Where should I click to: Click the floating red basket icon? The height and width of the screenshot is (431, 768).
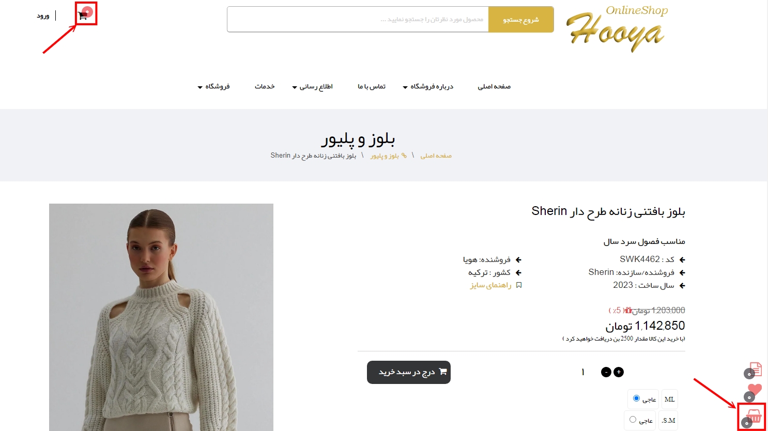coord(754,415)
